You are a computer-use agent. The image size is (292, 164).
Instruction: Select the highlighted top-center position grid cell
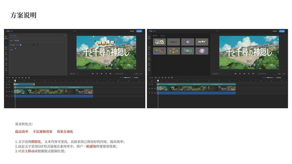coord(15,49)
